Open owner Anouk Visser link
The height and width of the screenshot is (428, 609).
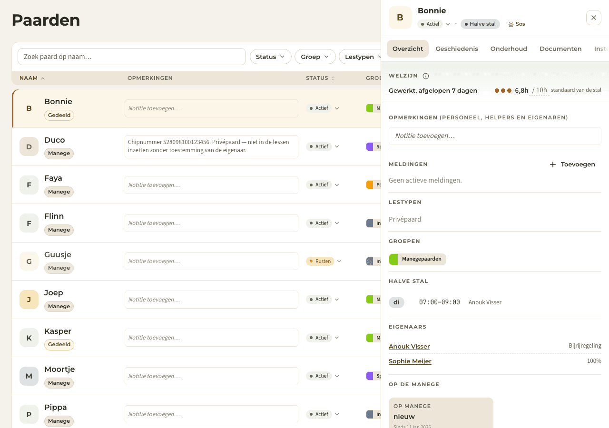point(409,346)
